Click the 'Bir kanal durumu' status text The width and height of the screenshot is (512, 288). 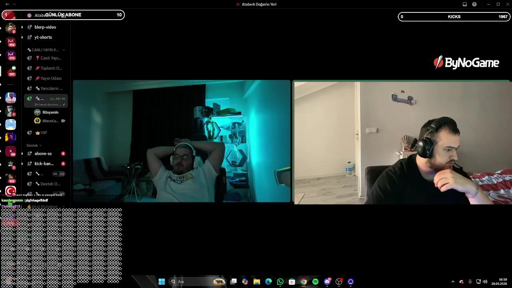(48, 105)
